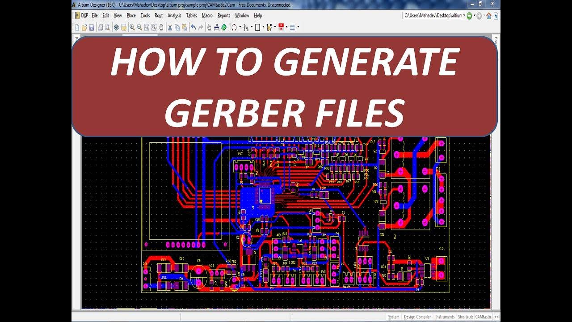
Task: Open the Tools menu
Action: click(x=145, y=16)
